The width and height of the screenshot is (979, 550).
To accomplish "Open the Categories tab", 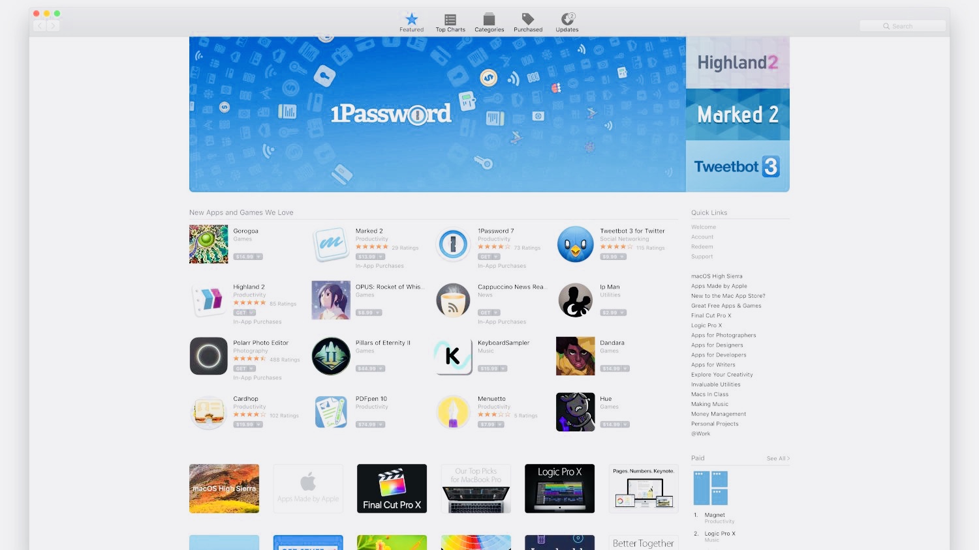I will click(489, 22).
